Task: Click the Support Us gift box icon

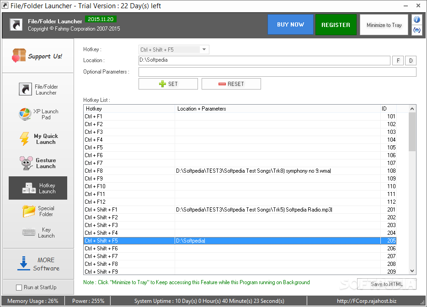Action: click(19, 56)
